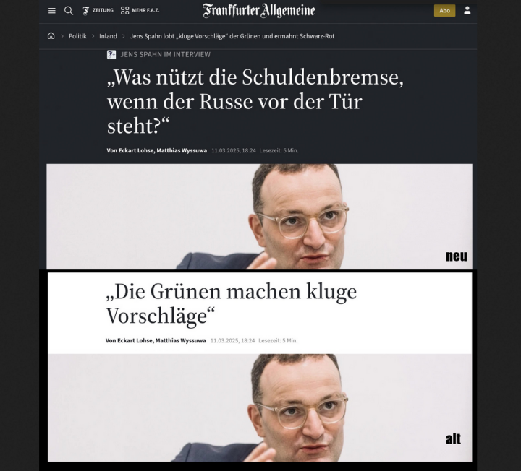The image size is (521, 471).
Task: Click the F+ badge before Jens Spahn im Interview
Action: pos(111,54)
